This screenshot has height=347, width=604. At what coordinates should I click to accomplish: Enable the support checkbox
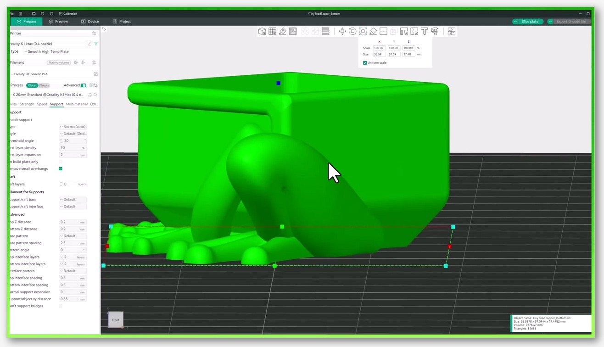click(x=61, y=120)
